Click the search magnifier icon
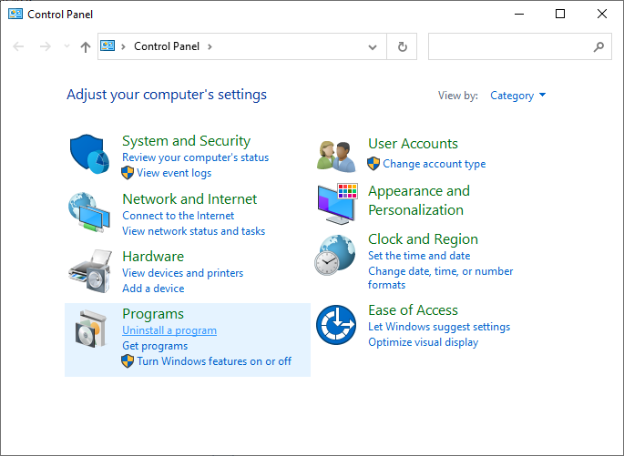The image size is (624, 456). 598,47
